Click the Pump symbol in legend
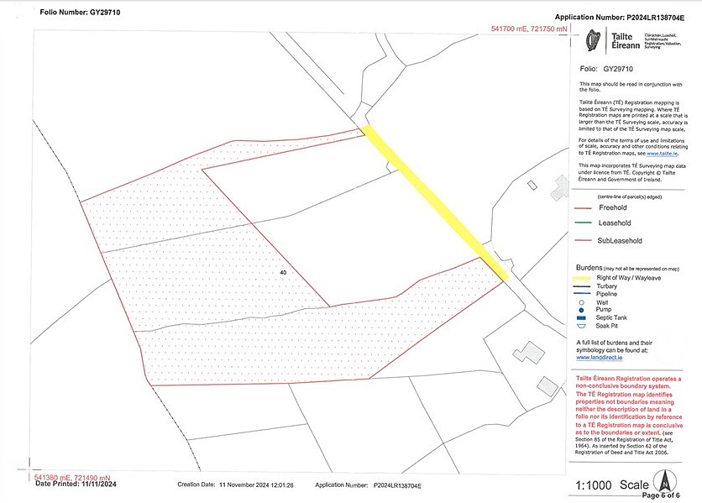The height and width of the screenshot is (503, 702). 581,310
